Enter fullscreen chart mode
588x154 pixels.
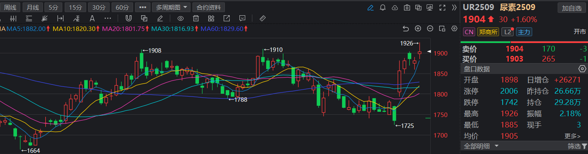[x=442, y=7]
